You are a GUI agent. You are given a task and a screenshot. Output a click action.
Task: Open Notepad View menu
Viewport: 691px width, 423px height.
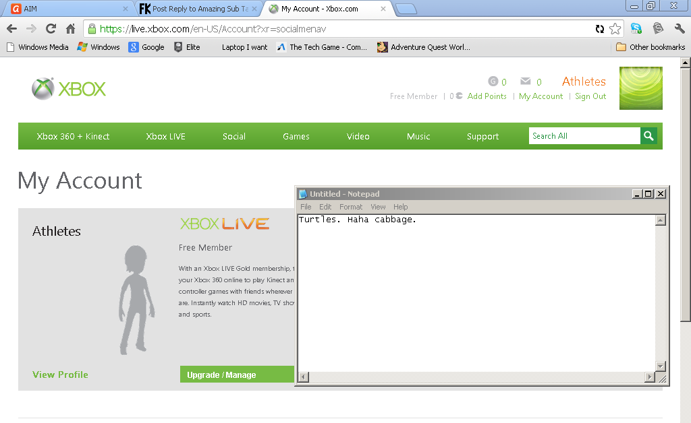click(378, 207)
